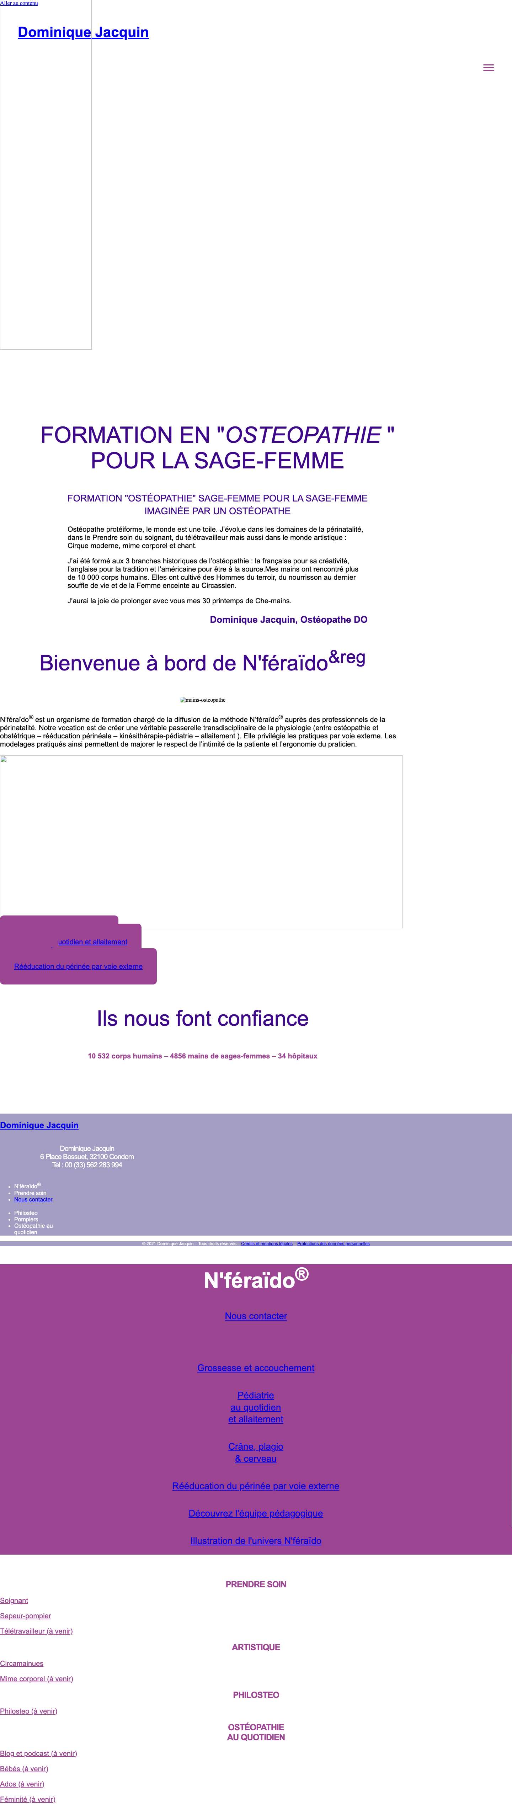The image size is (512, 1805).
Task: Open the Soignant link
Action: (x=14, y=1600)
